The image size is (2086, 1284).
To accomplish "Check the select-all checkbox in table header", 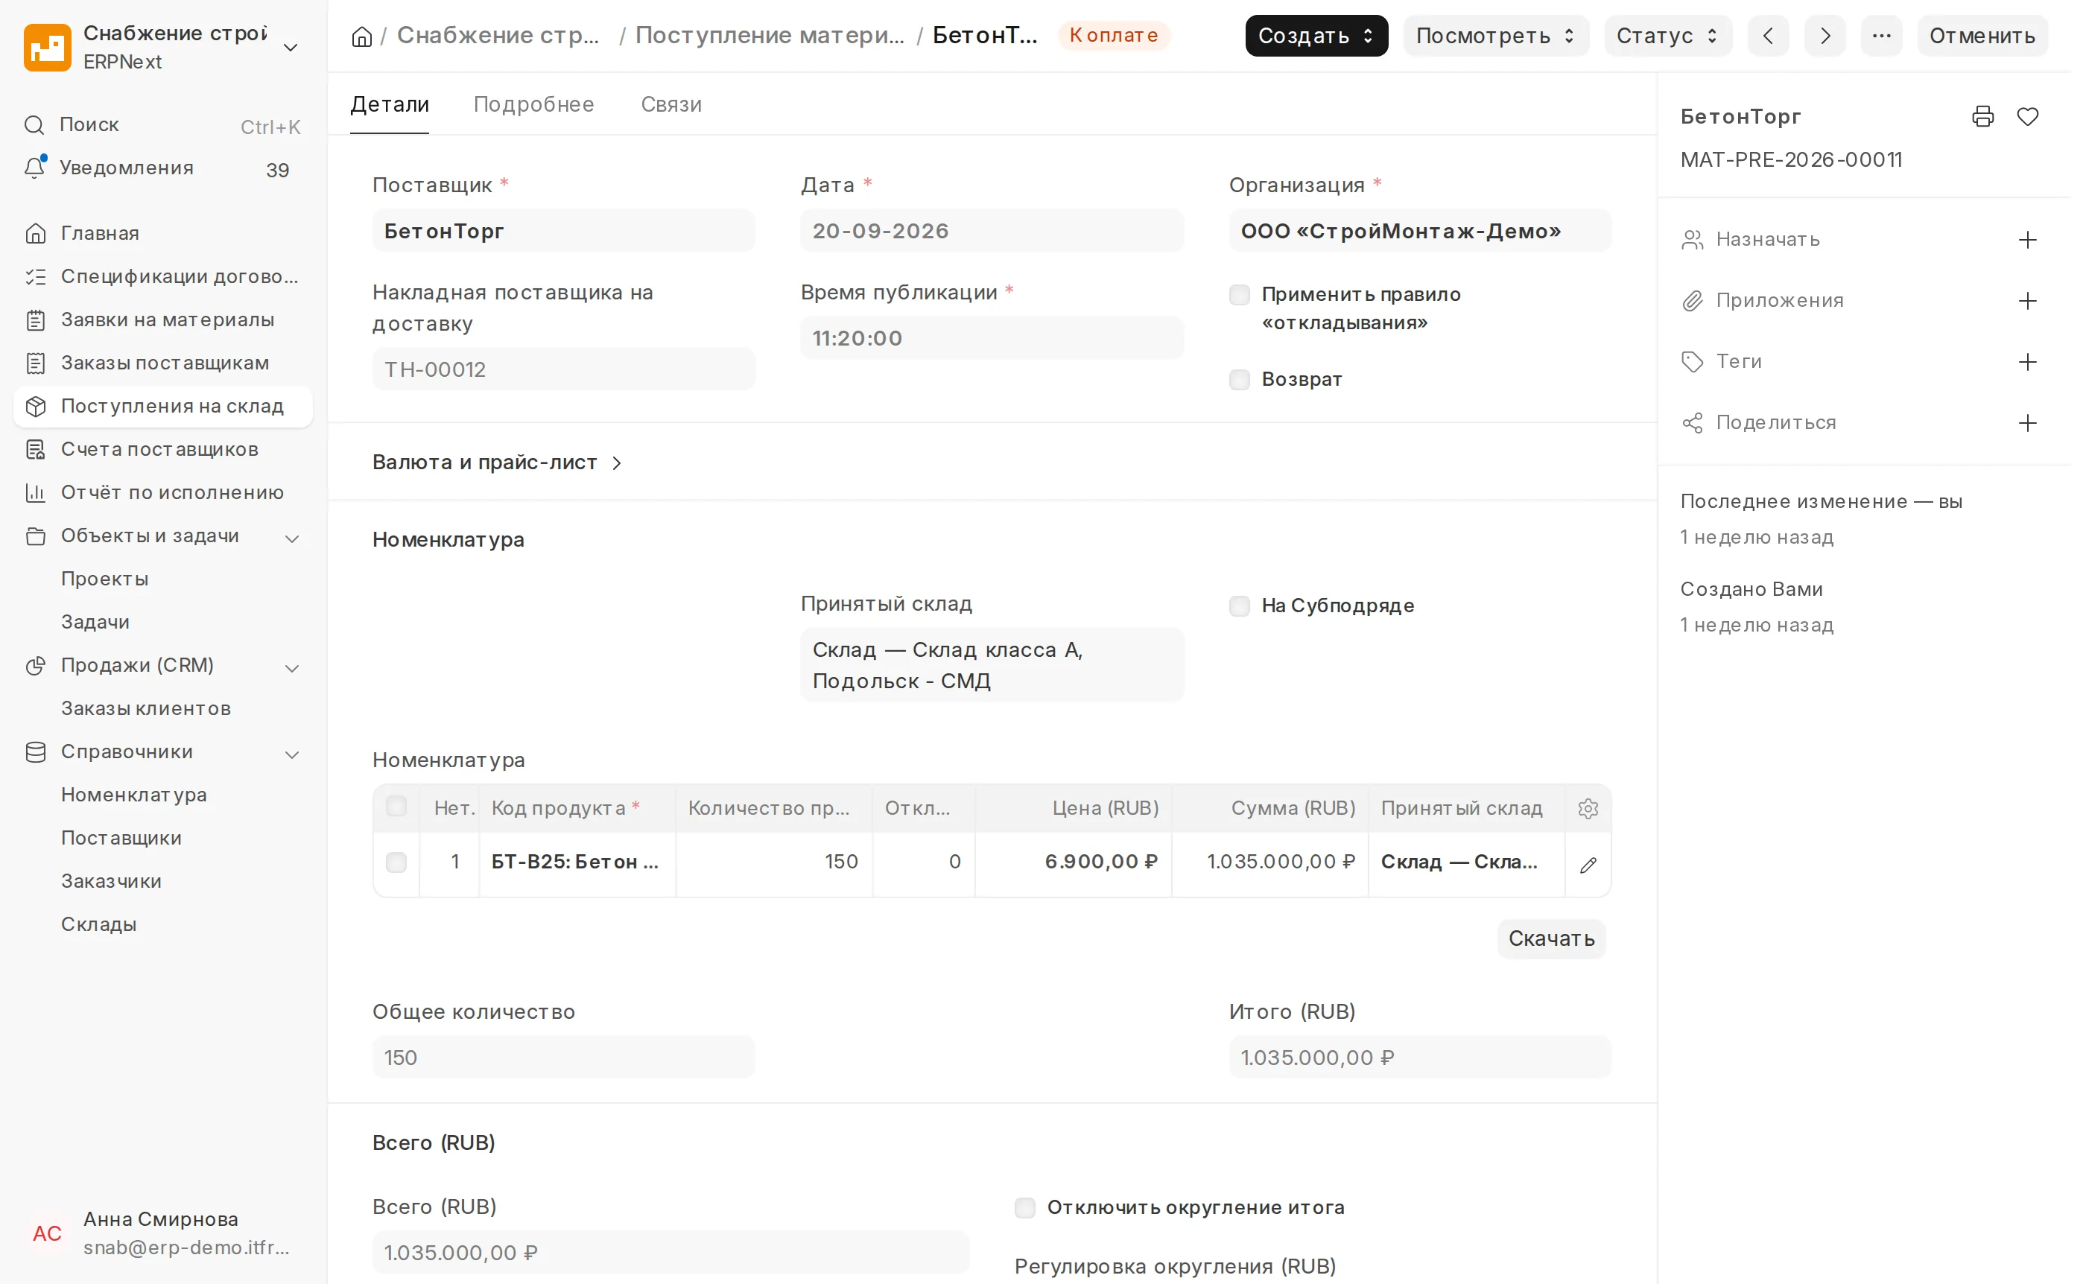I will point(396,807).
